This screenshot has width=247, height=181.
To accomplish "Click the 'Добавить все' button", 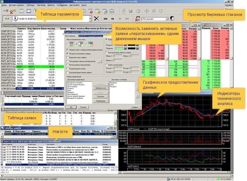I will pos(101,88).
